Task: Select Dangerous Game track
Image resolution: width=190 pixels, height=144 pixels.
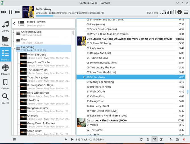Action: [46, 110]
